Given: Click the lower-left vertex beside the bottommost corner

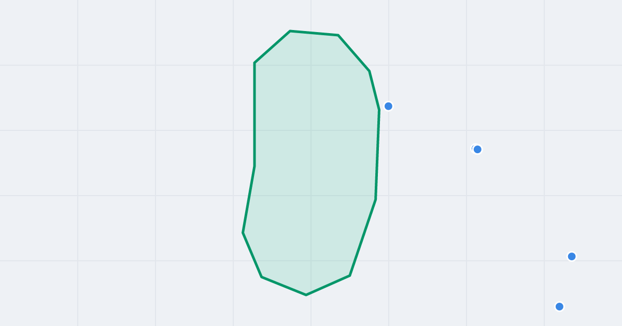Looking at the screenshot, I should coord(261,277).
